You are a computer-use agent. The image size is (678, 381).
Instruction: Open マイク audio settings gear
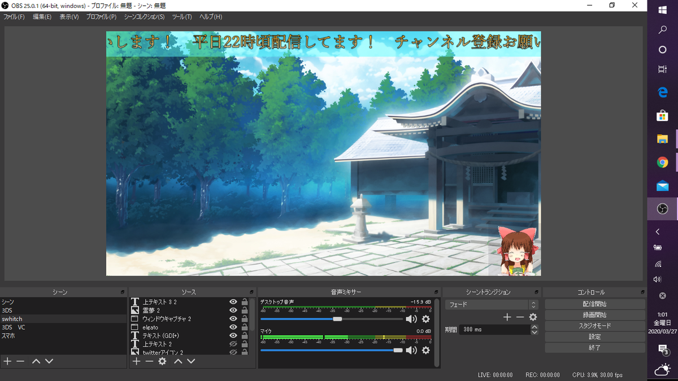[426, 350]
